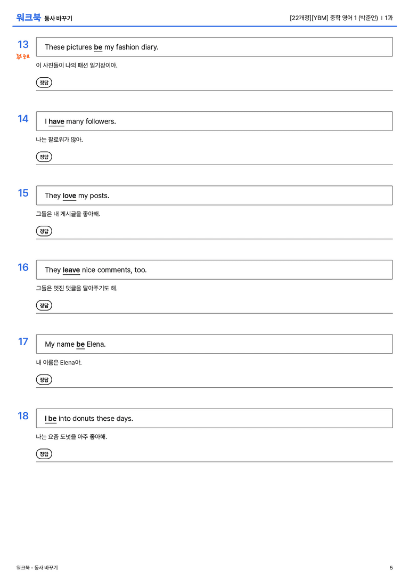
Task: Click the 'They leave nice comments, too' box
Action: pyautogui.click(x=214, y=270)
